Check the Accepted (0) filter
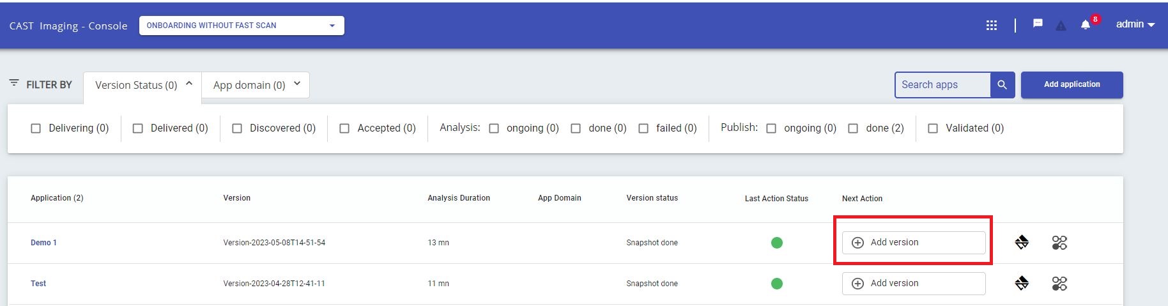Screen dimensions: 1168x306 (x=344, y=128)
